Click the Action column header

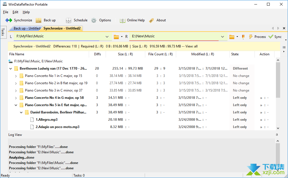tap(264, 54)
